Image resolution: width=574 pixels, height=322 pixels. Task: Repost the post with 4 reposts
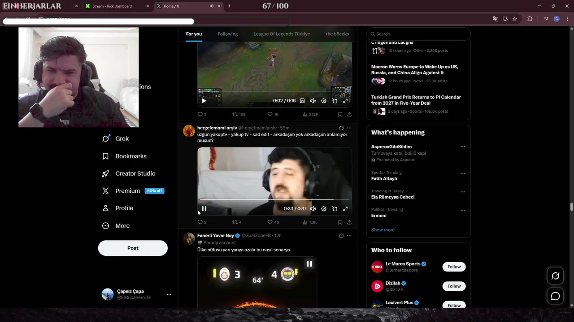point(237,222)
